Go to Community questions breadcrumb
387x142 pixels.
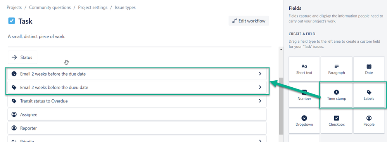click(50, 7)
